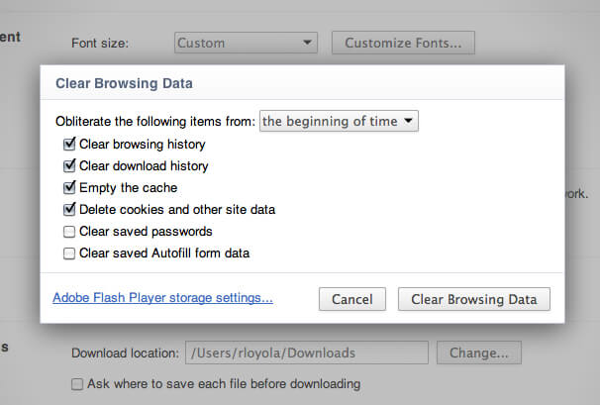600x405 pixels.
Task: Uncheck Empty the cache option
Action: point(69,187)
